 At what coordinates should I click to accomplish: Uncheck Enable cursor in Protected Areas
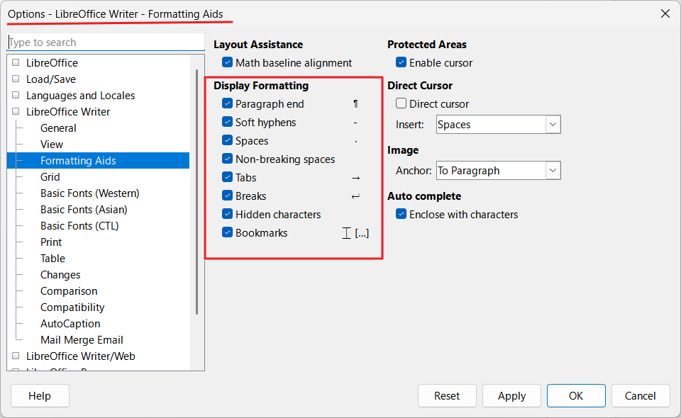[x=401, y=62]
